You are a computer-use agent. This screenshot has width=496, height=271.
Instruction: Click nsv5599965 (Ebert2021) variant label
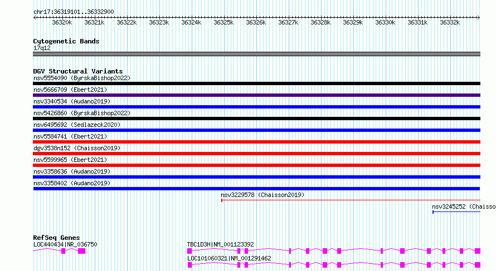pos(70,160)
